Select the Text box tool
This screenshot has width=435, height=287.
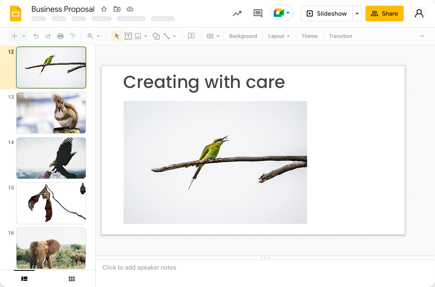[128, 36]
